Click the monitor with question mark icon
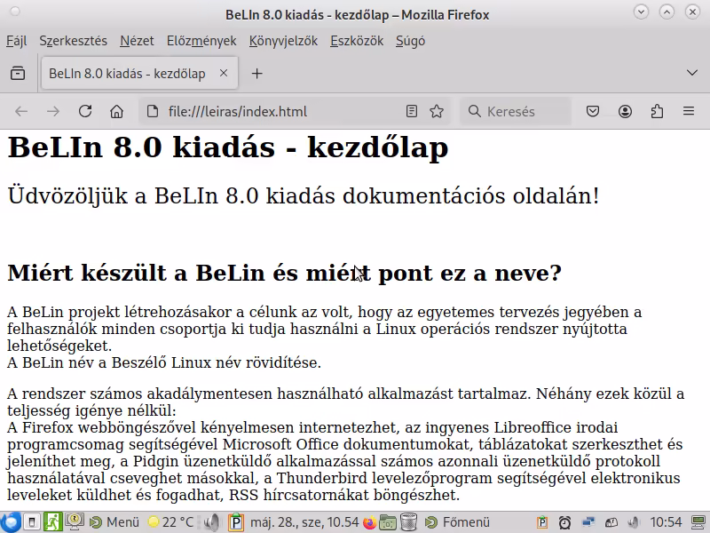The height and width of the screenshot is (533, 710). [x=75, y=522]
